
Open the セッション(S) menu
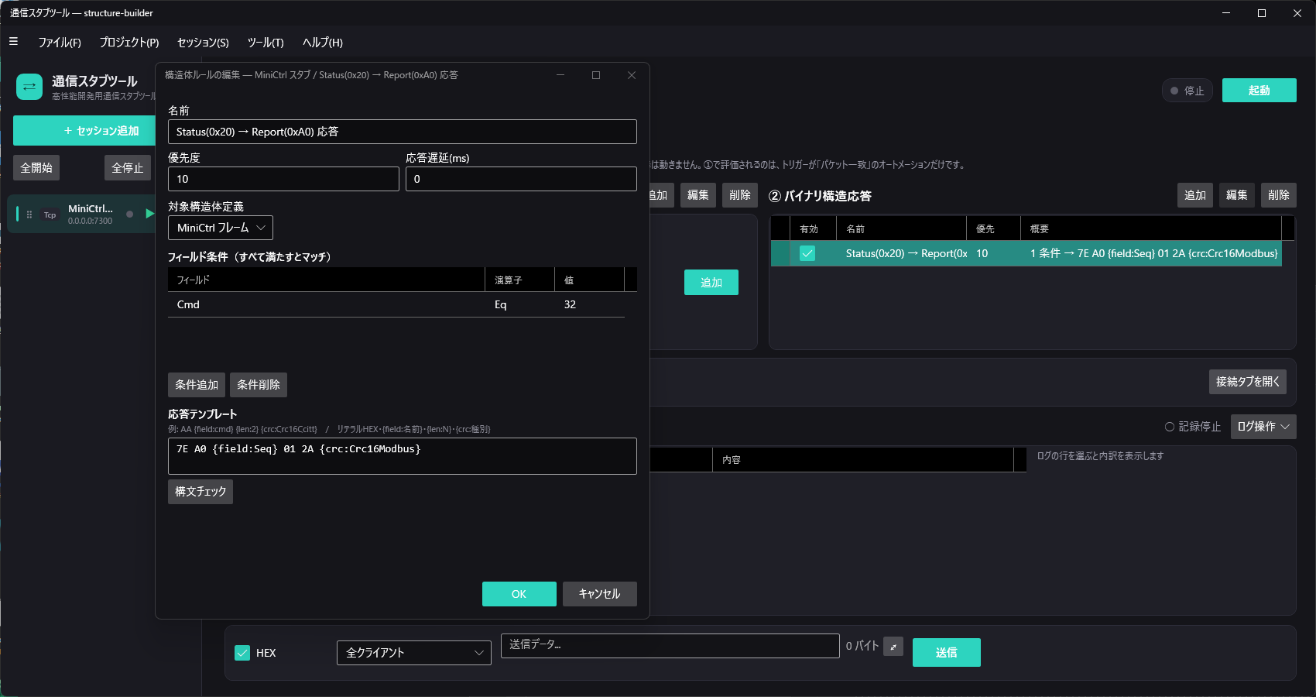203,43
